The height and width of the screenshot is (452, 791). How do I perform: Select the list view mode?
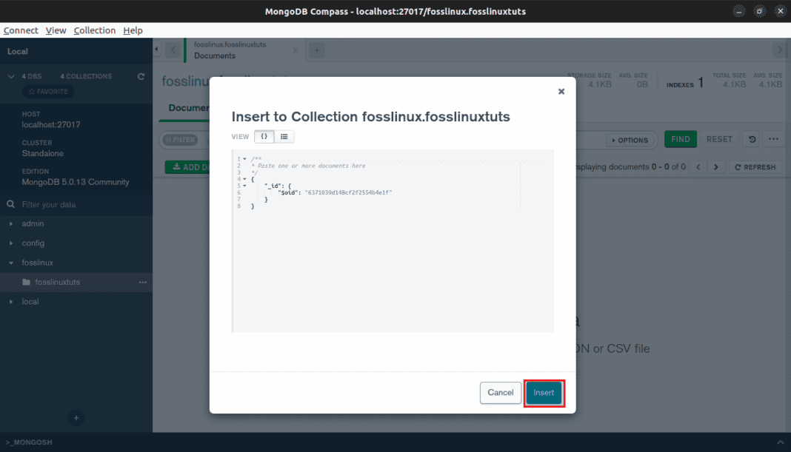pos(282,136)
